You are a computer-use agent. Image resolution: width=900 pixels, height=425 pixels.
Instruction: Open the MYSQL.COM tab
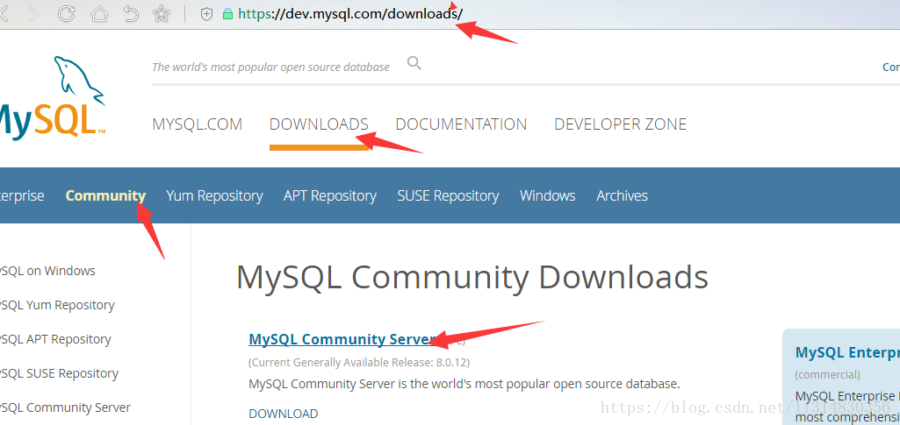point(197,124)
